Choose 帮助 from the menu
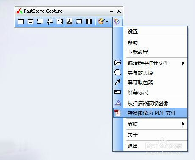 150,43
